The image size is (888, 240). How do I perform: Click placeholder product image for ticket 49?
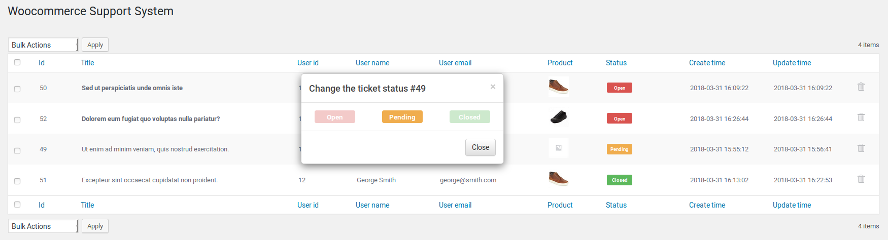(558, 148)
